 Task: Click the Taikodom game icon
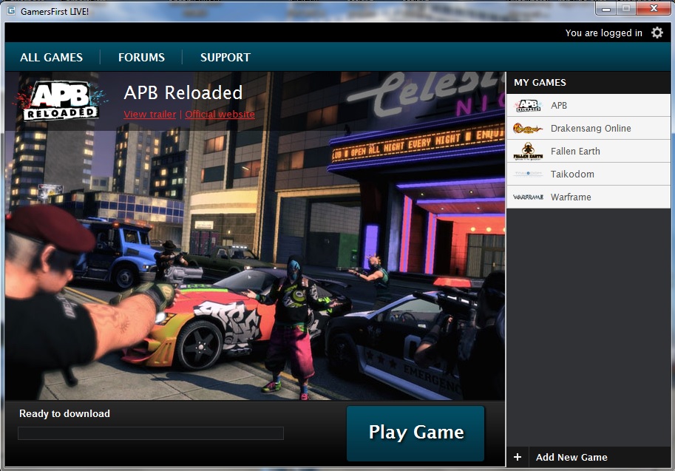tap(528, 174)
